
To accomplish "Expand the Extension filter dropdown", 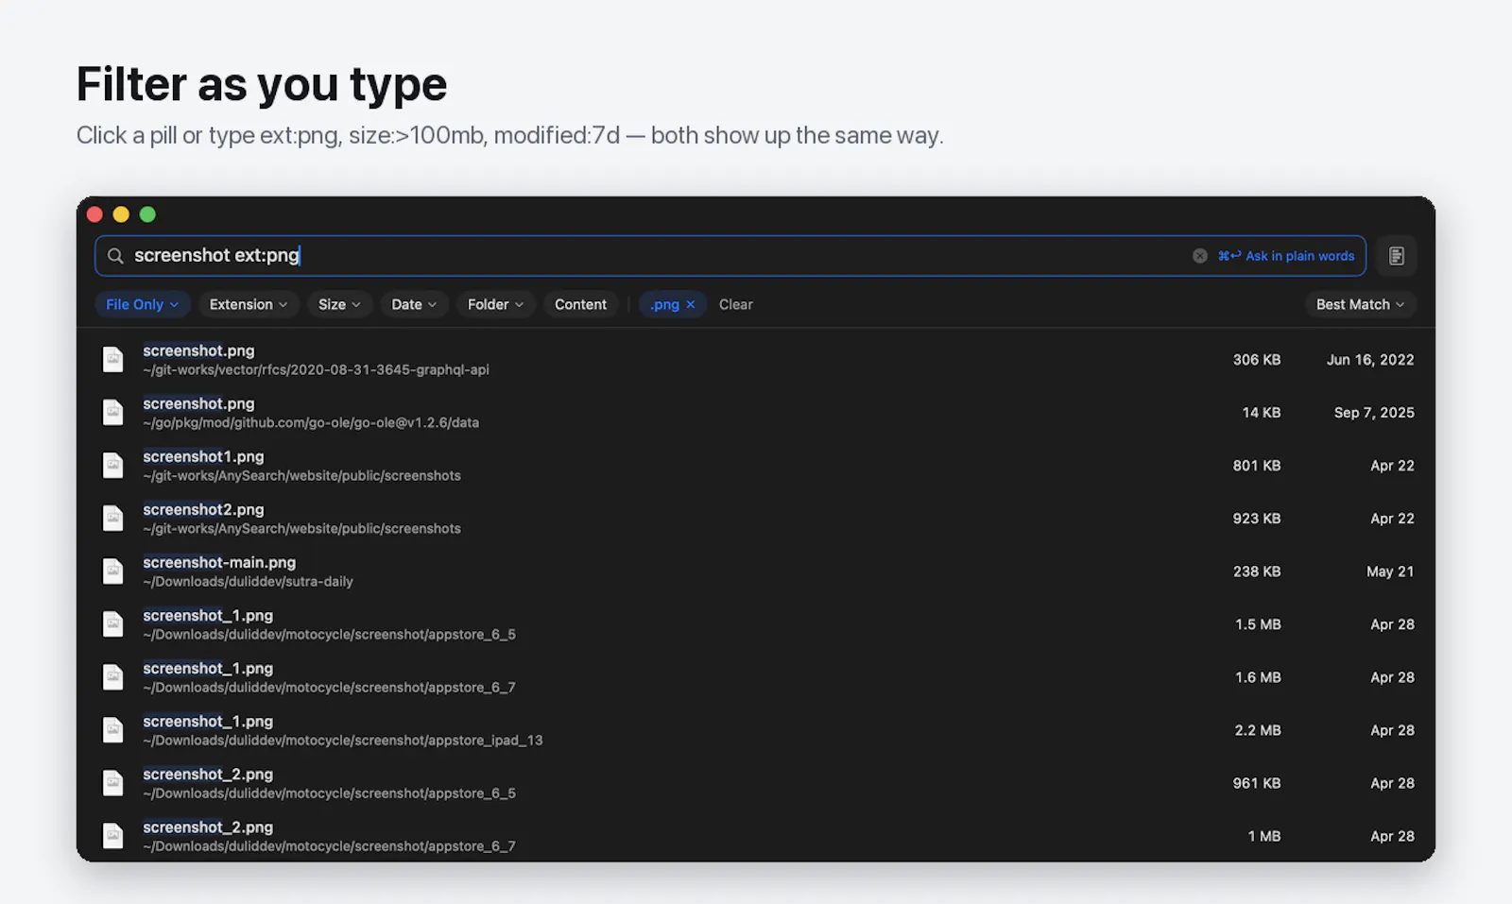I will click(x=249, y=304).
